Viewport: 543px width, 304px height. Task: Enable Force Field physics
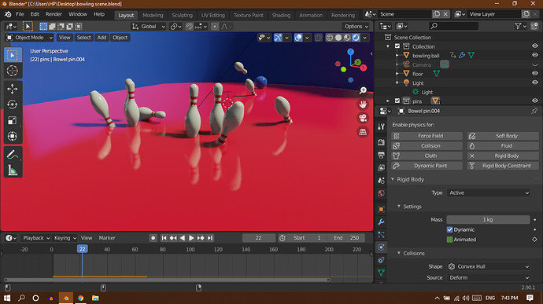(427, 136)
